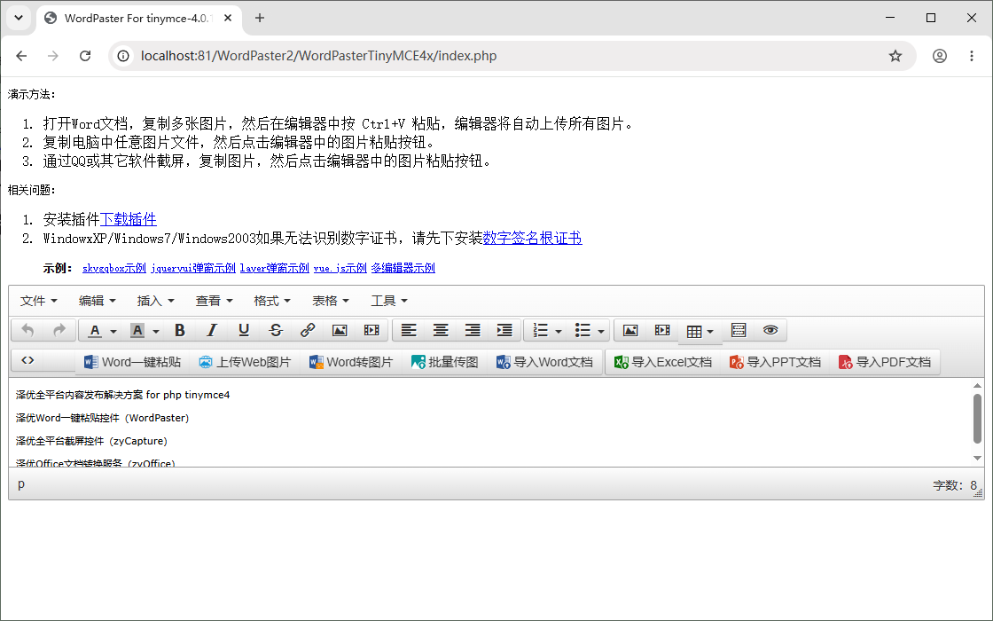Click the undo arrow in editor toolbar
Image resolution: width=993 pixels, height=621 pixels.
[27, 330]
